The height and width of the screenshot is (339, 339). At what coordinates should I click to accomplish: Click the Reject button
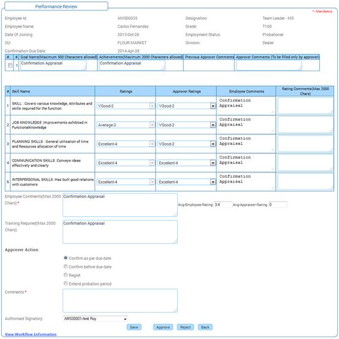click(185, 327)
